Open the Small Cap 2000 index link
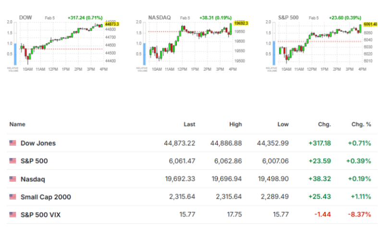378x227 pixels. click(x=46, y=197)
